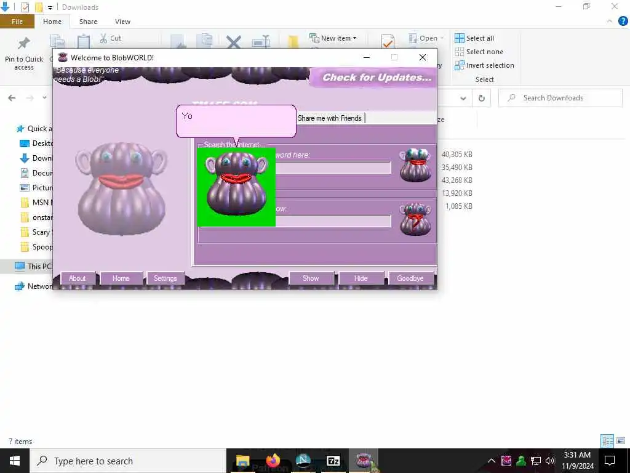Select Quick access in navigation pane
This screenshot has width=630, height=473.
[x=34, y=129]
